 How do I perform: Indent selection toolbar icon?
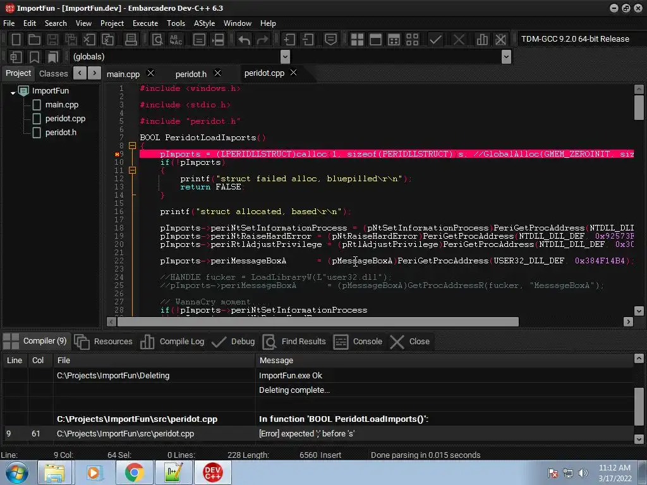(289, 40)
